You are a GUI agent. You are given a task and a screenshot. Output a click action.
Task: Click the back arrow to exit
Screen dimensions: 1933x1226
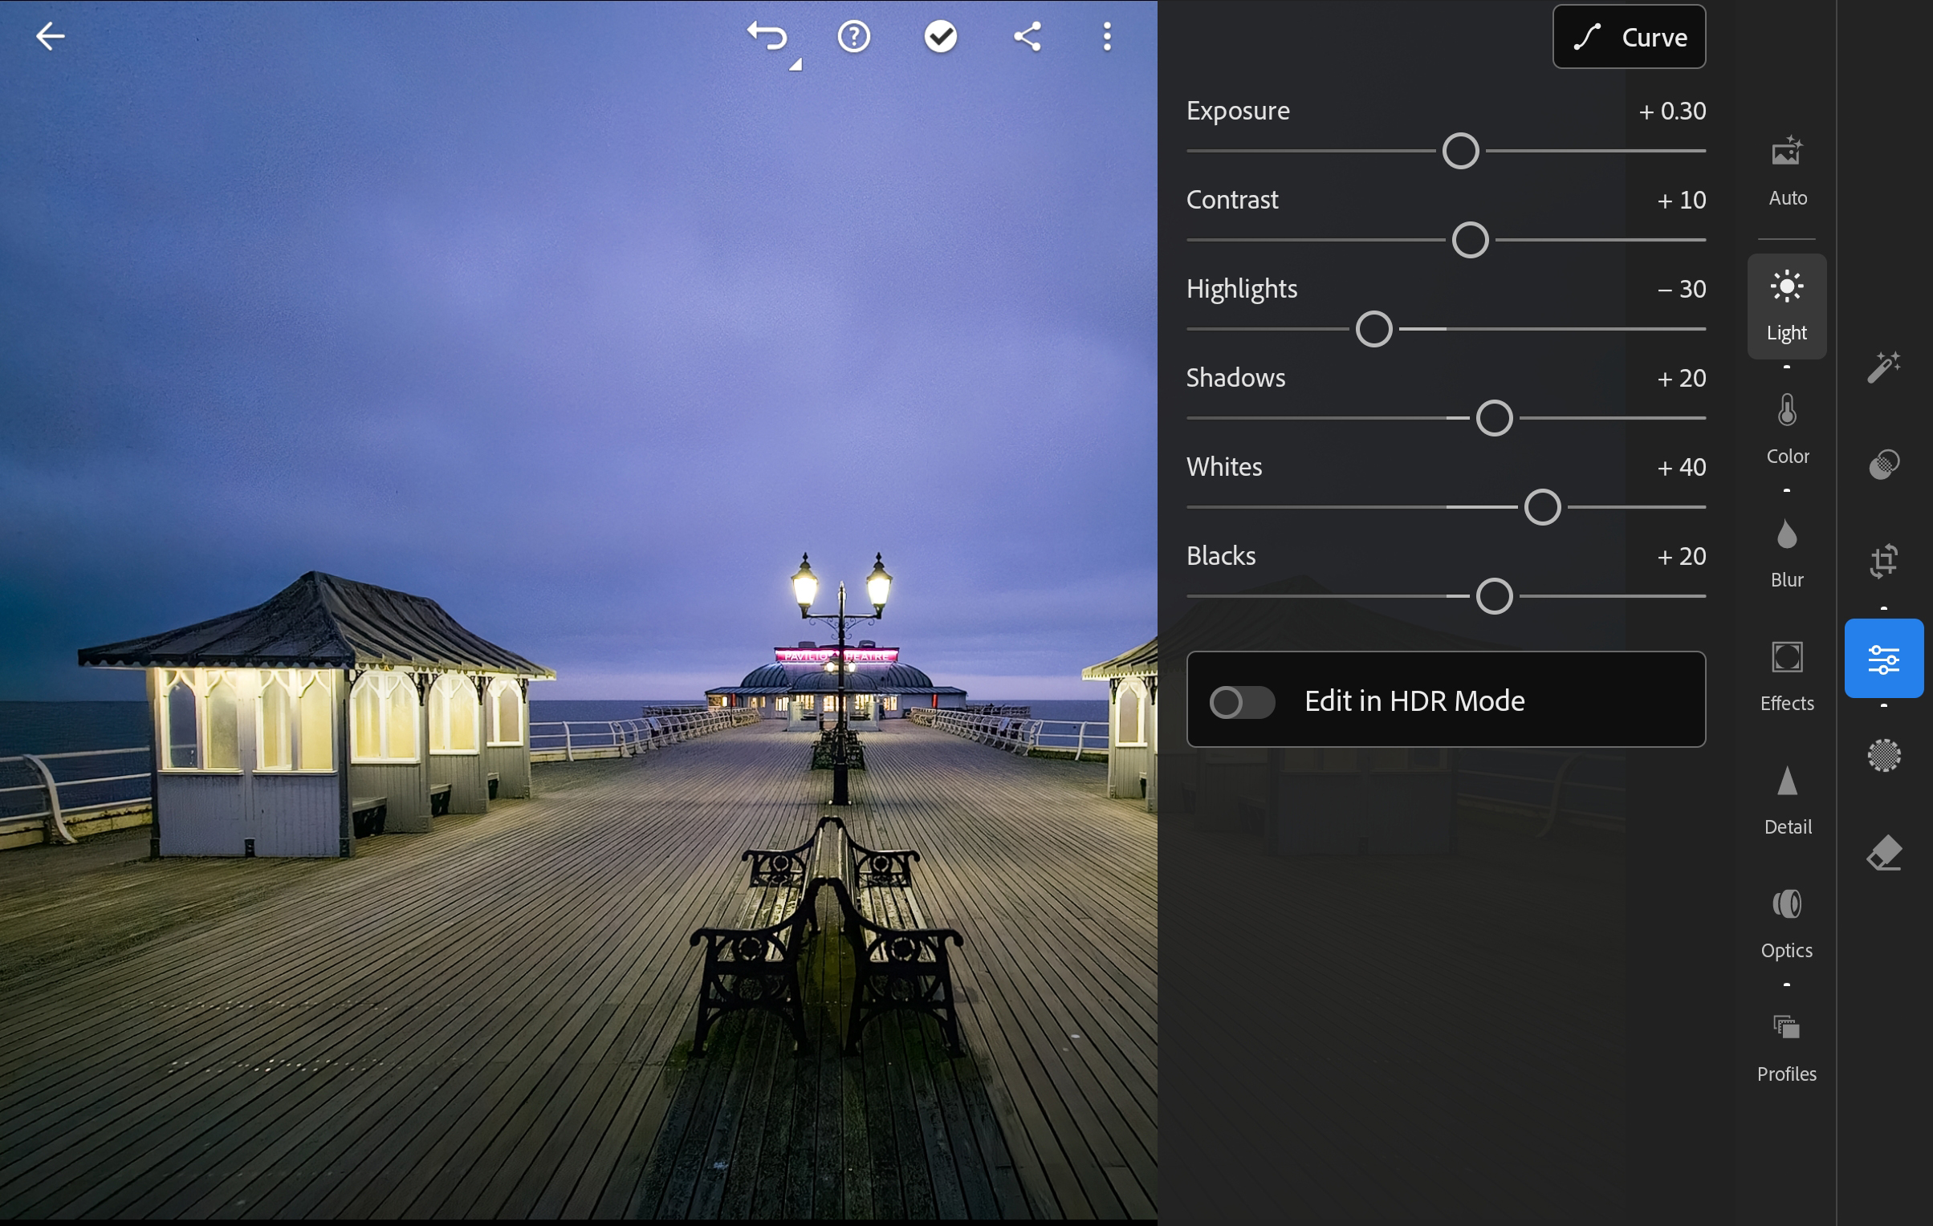[49, 37]
